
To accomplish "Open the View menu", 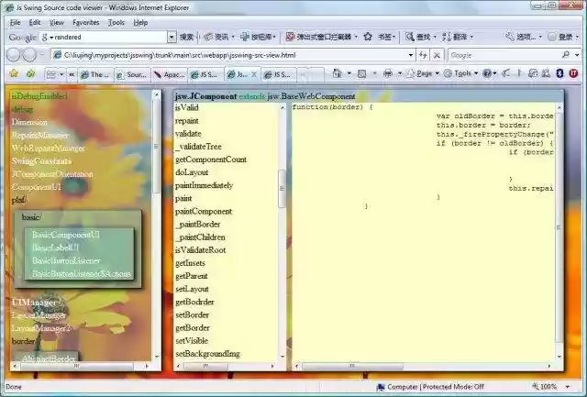I will click(57, 22).
